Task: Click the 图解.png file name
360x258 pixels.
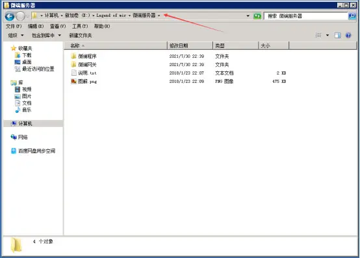Action: coord(88,81)
